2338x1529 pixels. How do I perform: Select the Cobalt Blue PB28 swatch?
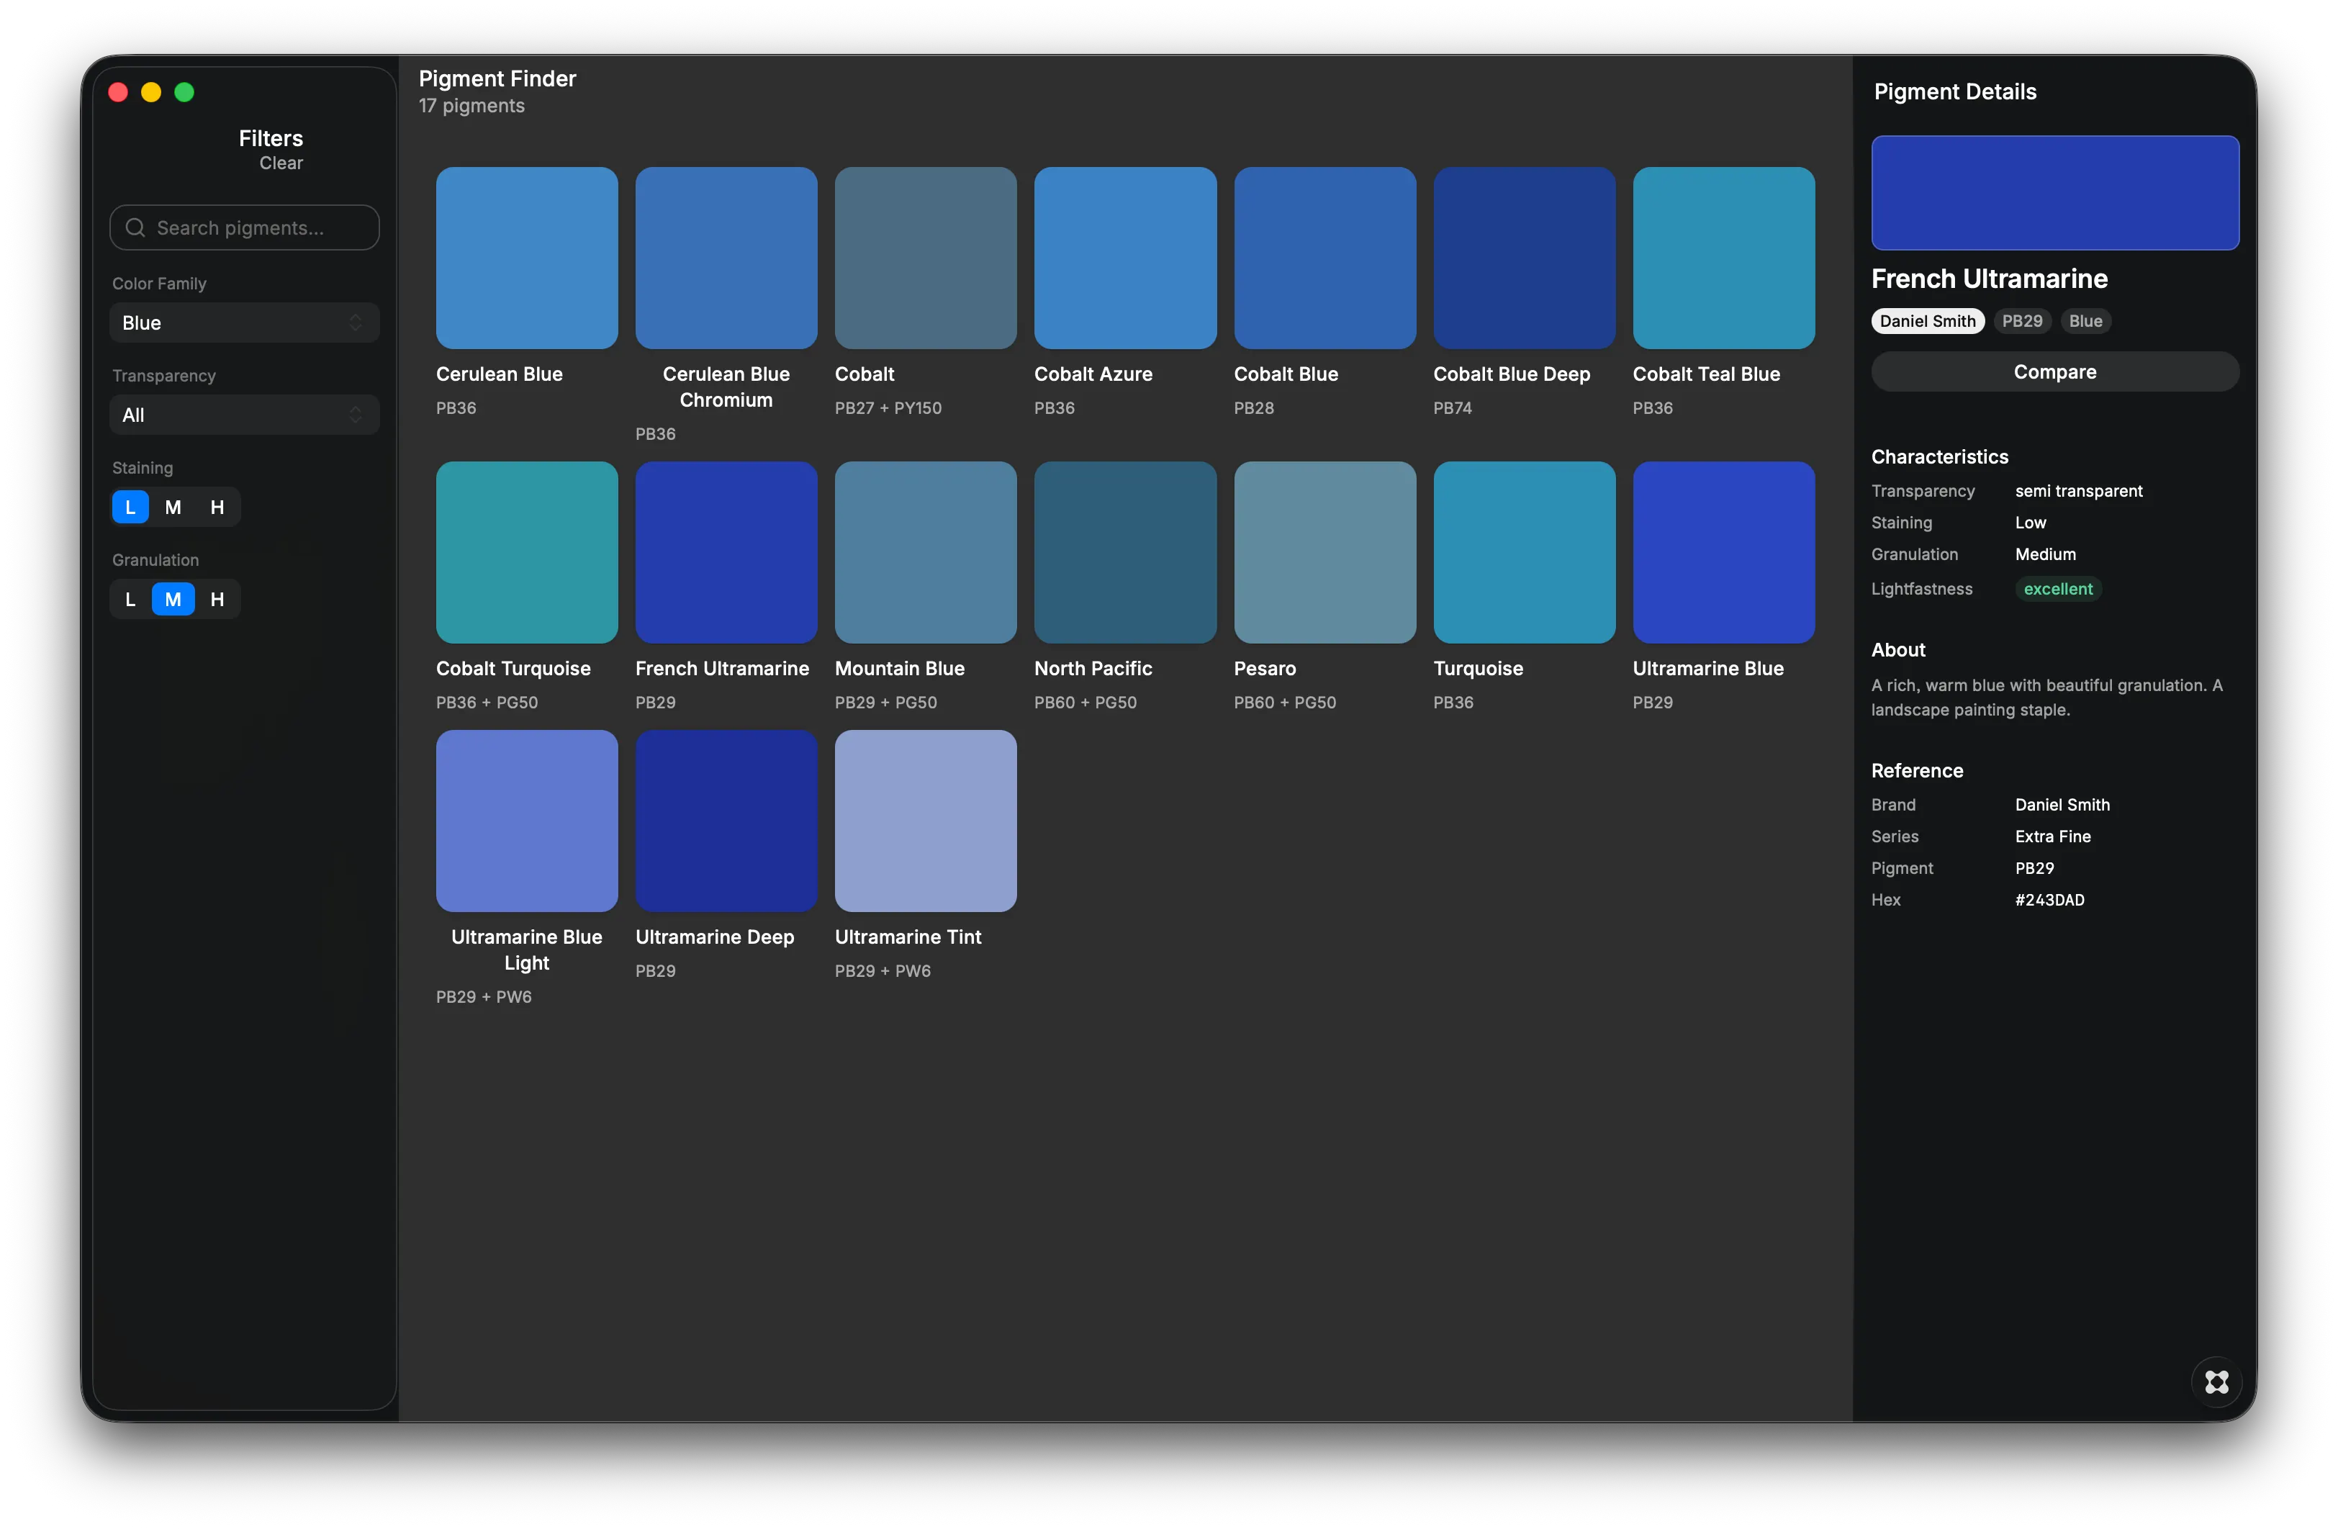(1324, 258)
